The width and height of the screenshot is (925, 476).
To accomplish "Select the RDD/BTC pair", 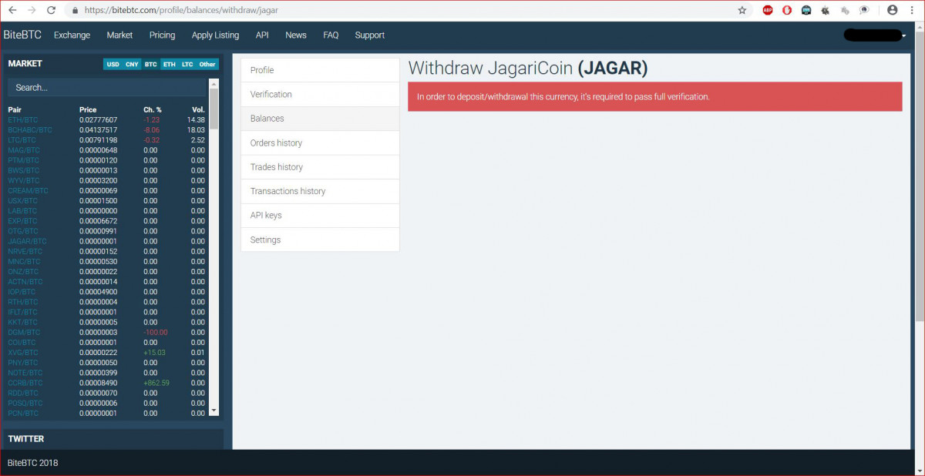I will tap(23, 393).
